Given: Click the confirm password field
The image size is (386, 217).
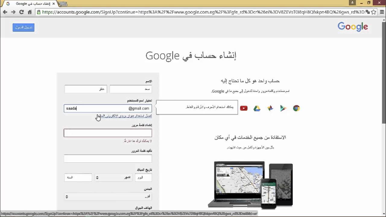Looking at the screenshot, I should coord(108,159).
